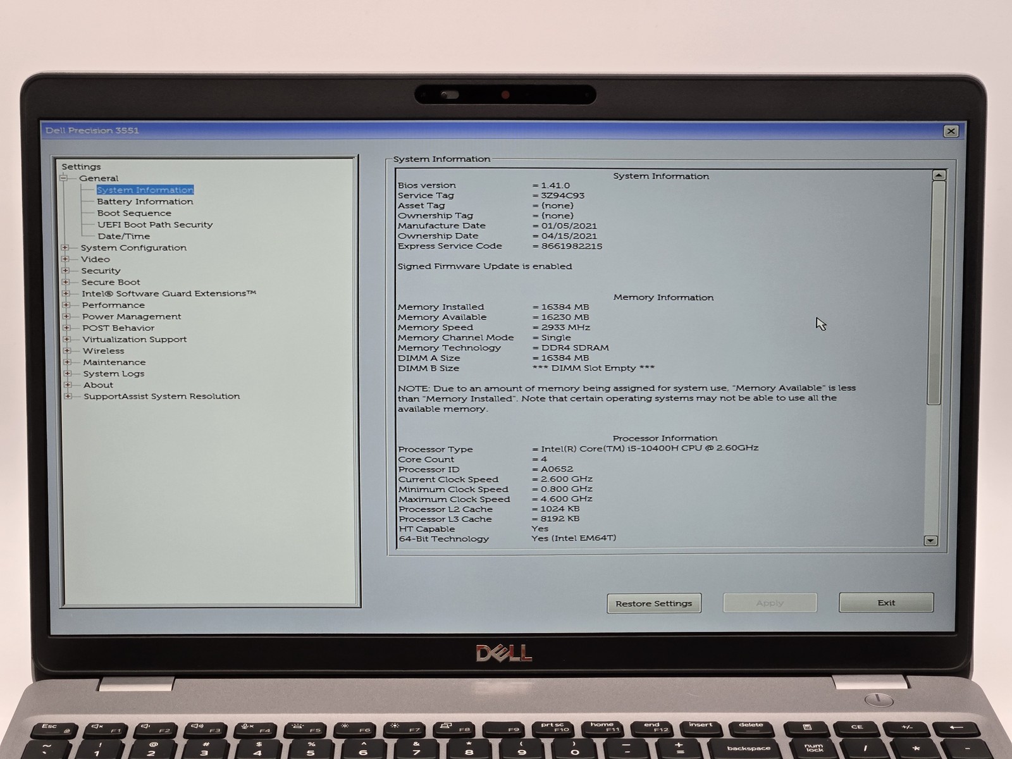Select Wireless category label
The width and height of the screenshot is (1012, 759).
[104, 350]
